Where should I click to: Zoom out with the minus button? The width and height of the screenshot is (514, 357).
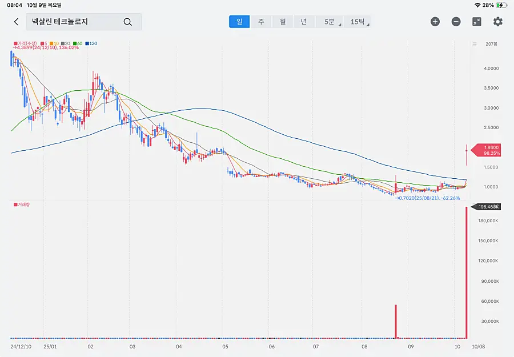click(x=456, y=22)
